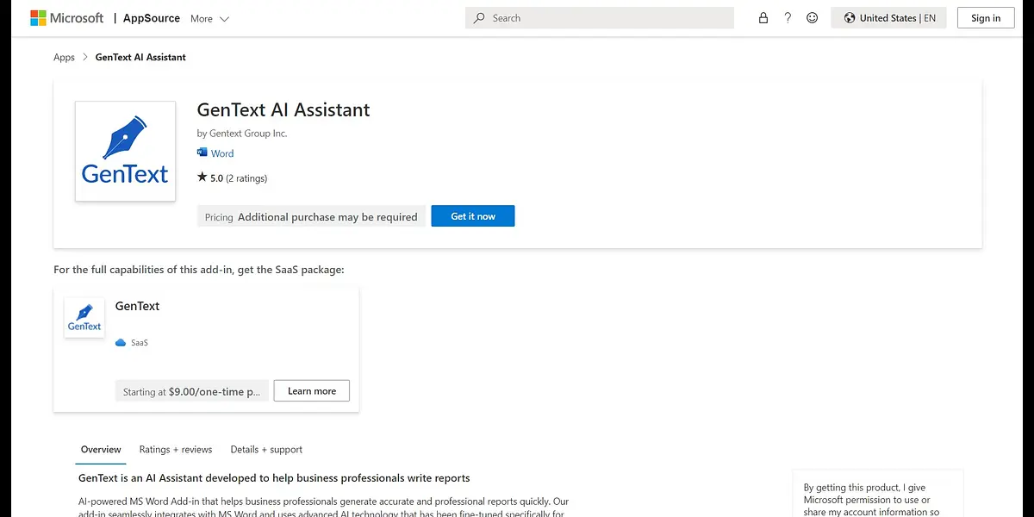Click the Sign in button
The height and width of the screenshot is (517, 1034).
(x=986, y=18)
